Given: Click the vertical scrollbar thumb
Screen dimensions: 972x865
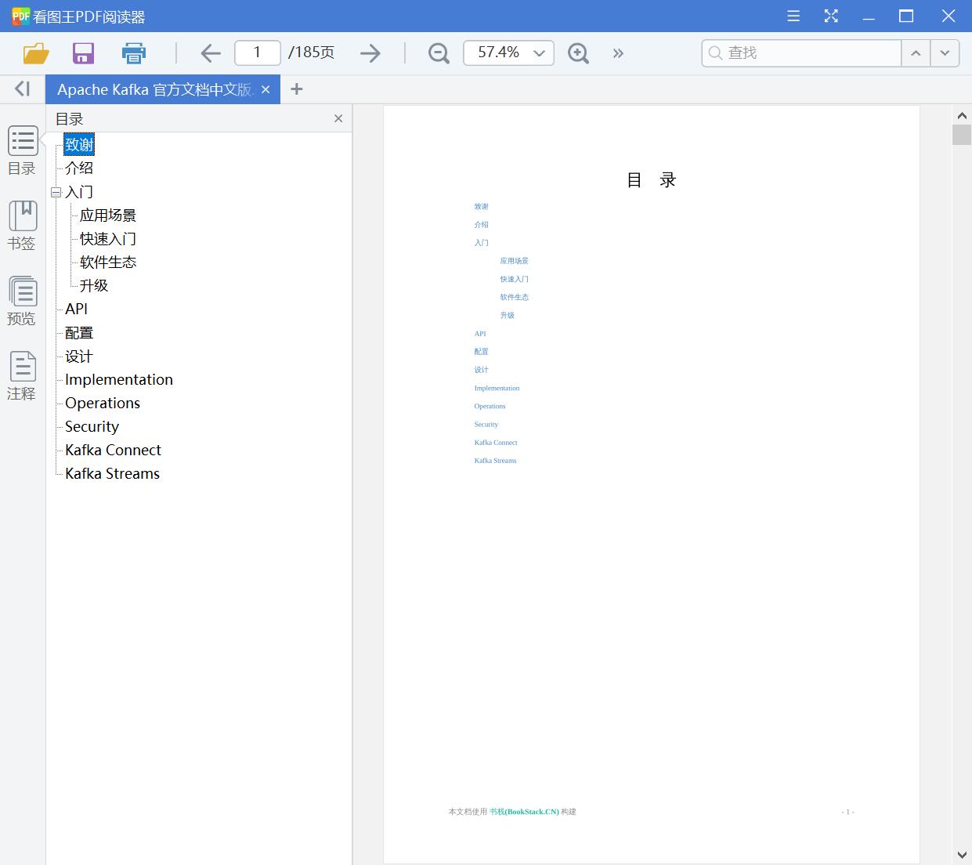Looking at the screenshot, I should pos(962,134).
